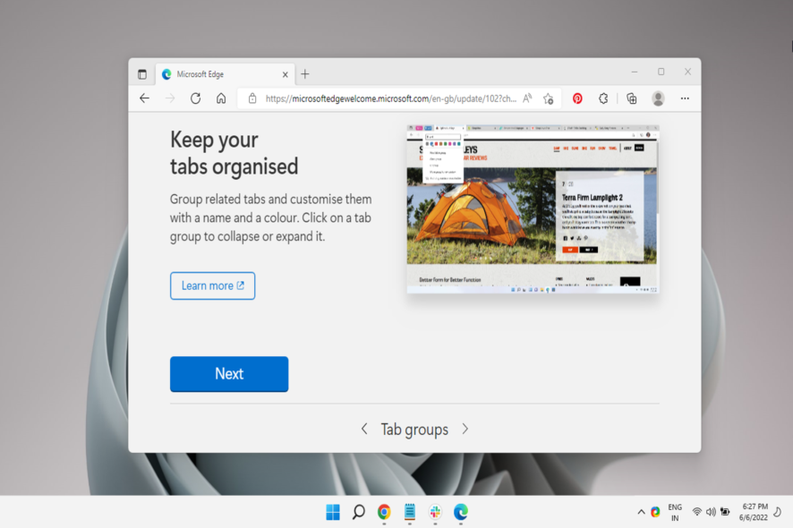Image resolution: width=793 pixels, height=528 pixels.
Task: Click the Learn more link
Action: 212,285
